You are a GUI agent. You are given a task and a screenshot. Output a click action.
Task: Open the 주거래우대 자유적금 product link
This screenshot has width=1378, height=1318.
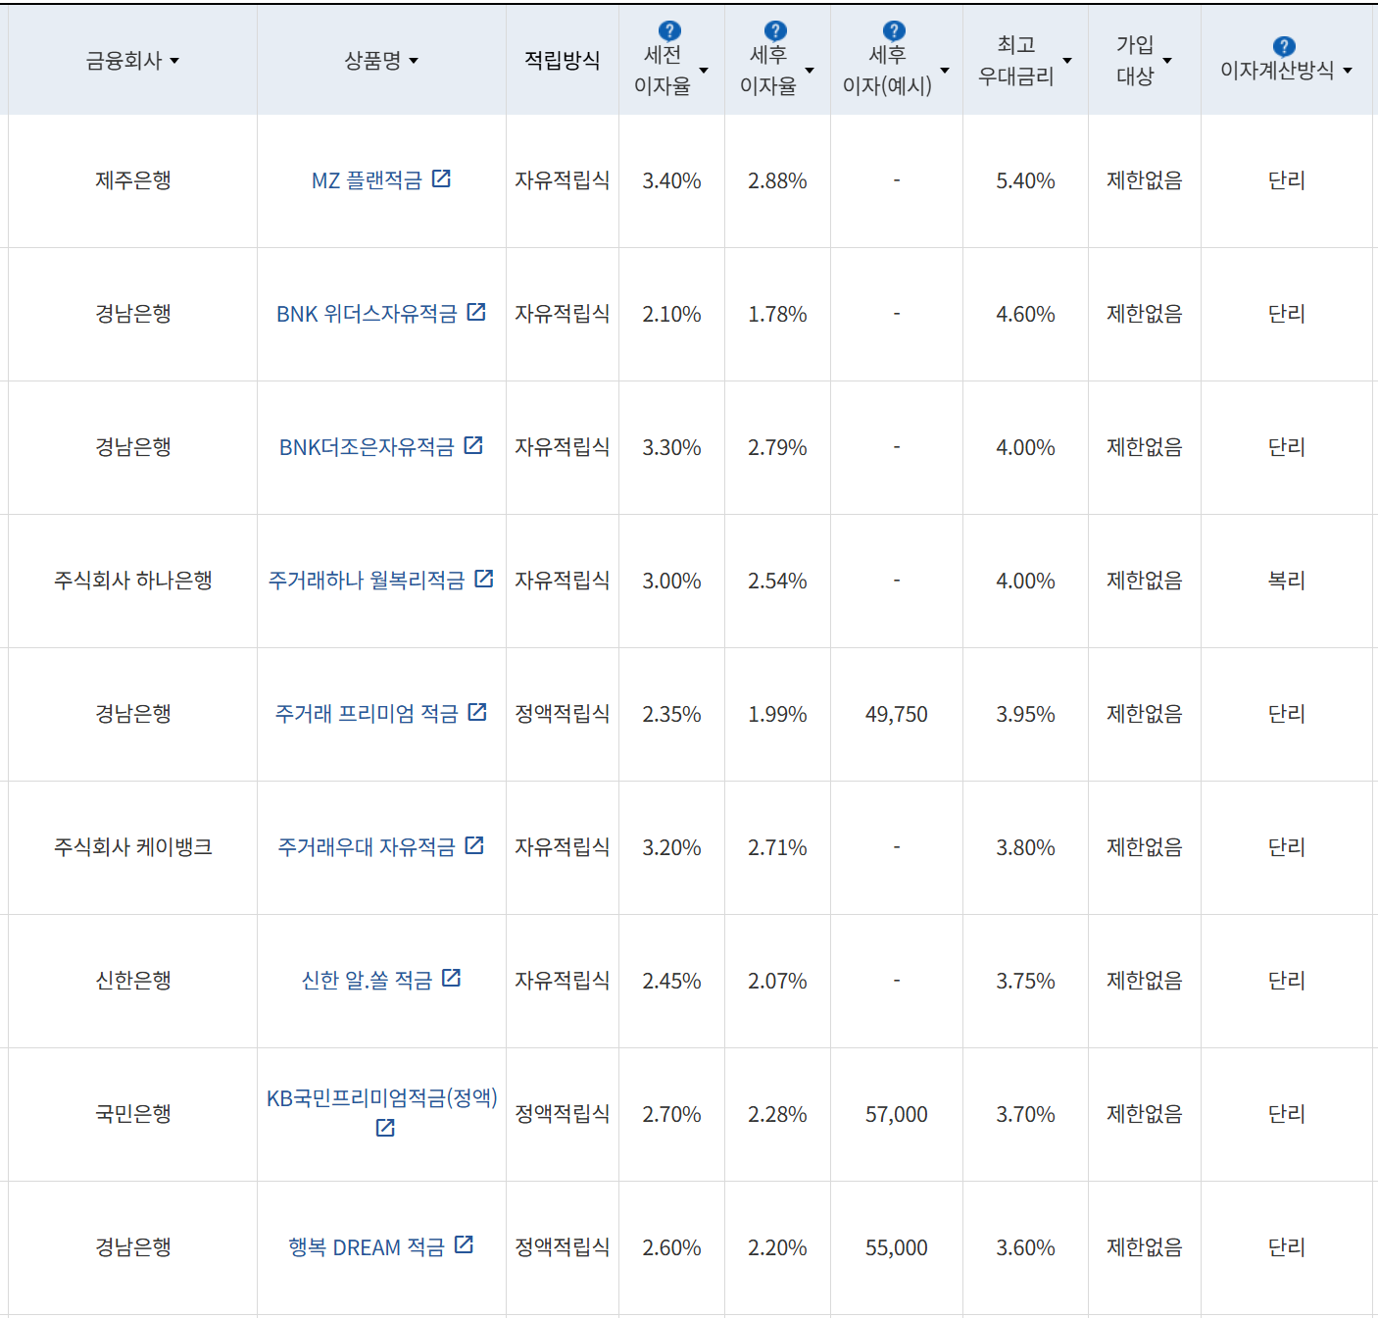tap(368, 846)
